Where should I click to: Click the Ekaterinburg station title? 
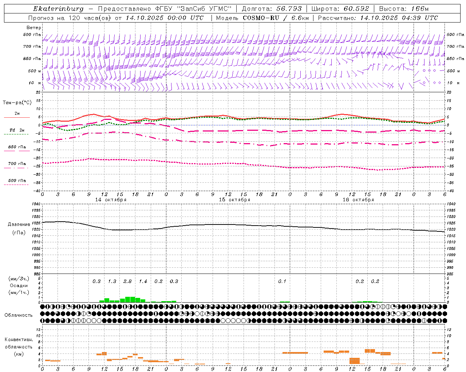[x=58, y=9]
